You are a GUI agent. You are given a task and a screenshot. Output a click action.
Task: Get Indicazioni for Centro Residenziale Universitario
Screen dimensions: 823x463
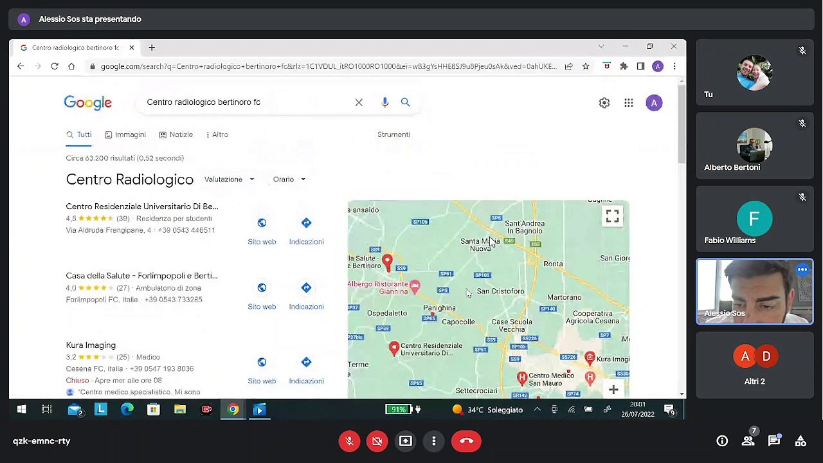(306, 231)
